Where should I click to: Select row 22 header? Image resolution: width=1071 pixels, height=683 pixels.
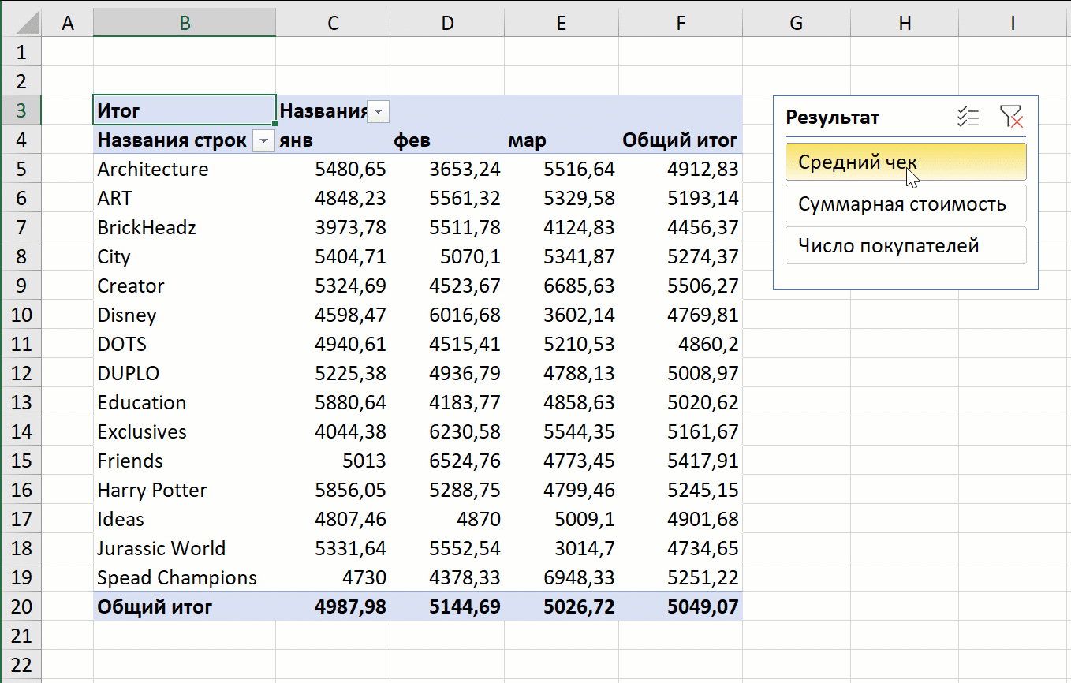[x=21, y=665]
